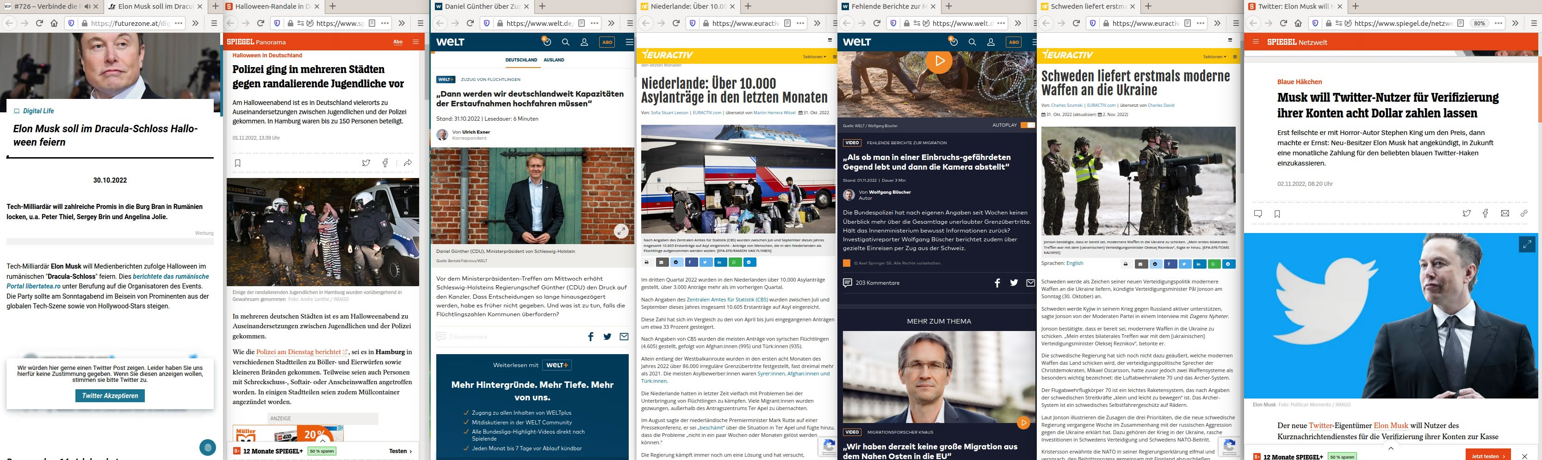1542x460 pixels.
Task: Share the Musk Twitter article on Facebook
Action: (1485, 214)
